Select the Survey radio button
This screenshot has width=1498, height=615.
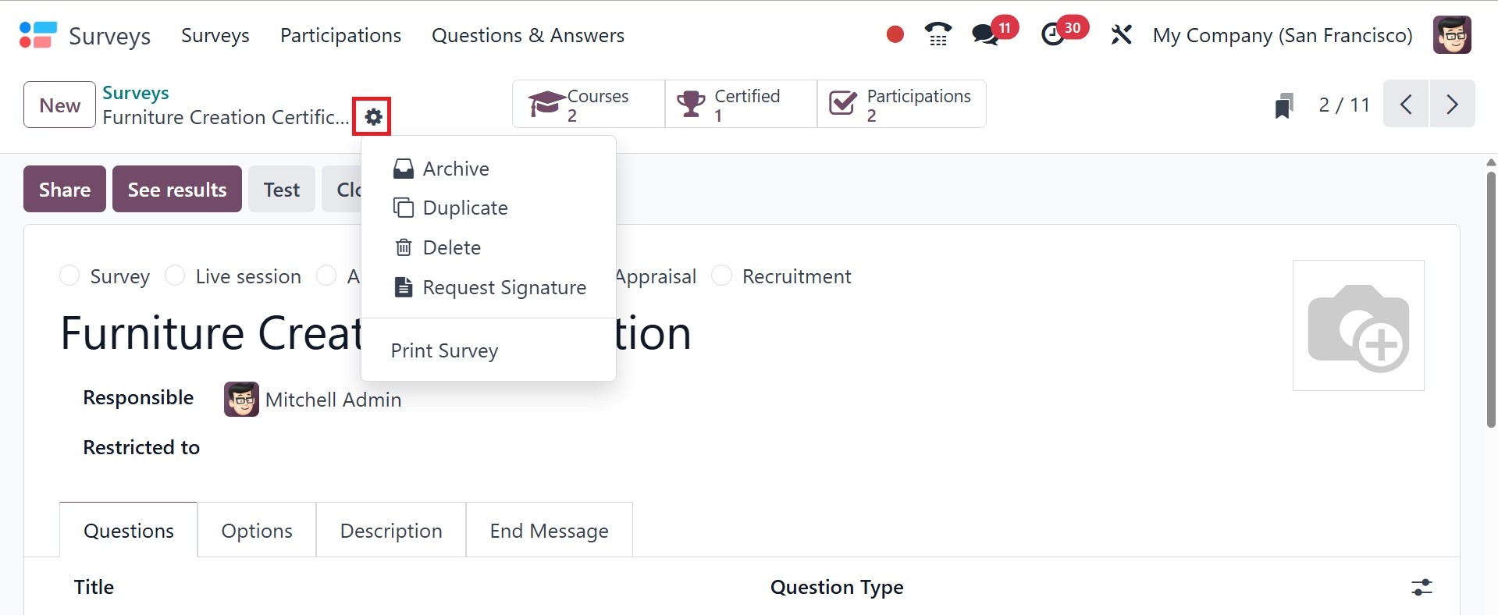point(70,276)
